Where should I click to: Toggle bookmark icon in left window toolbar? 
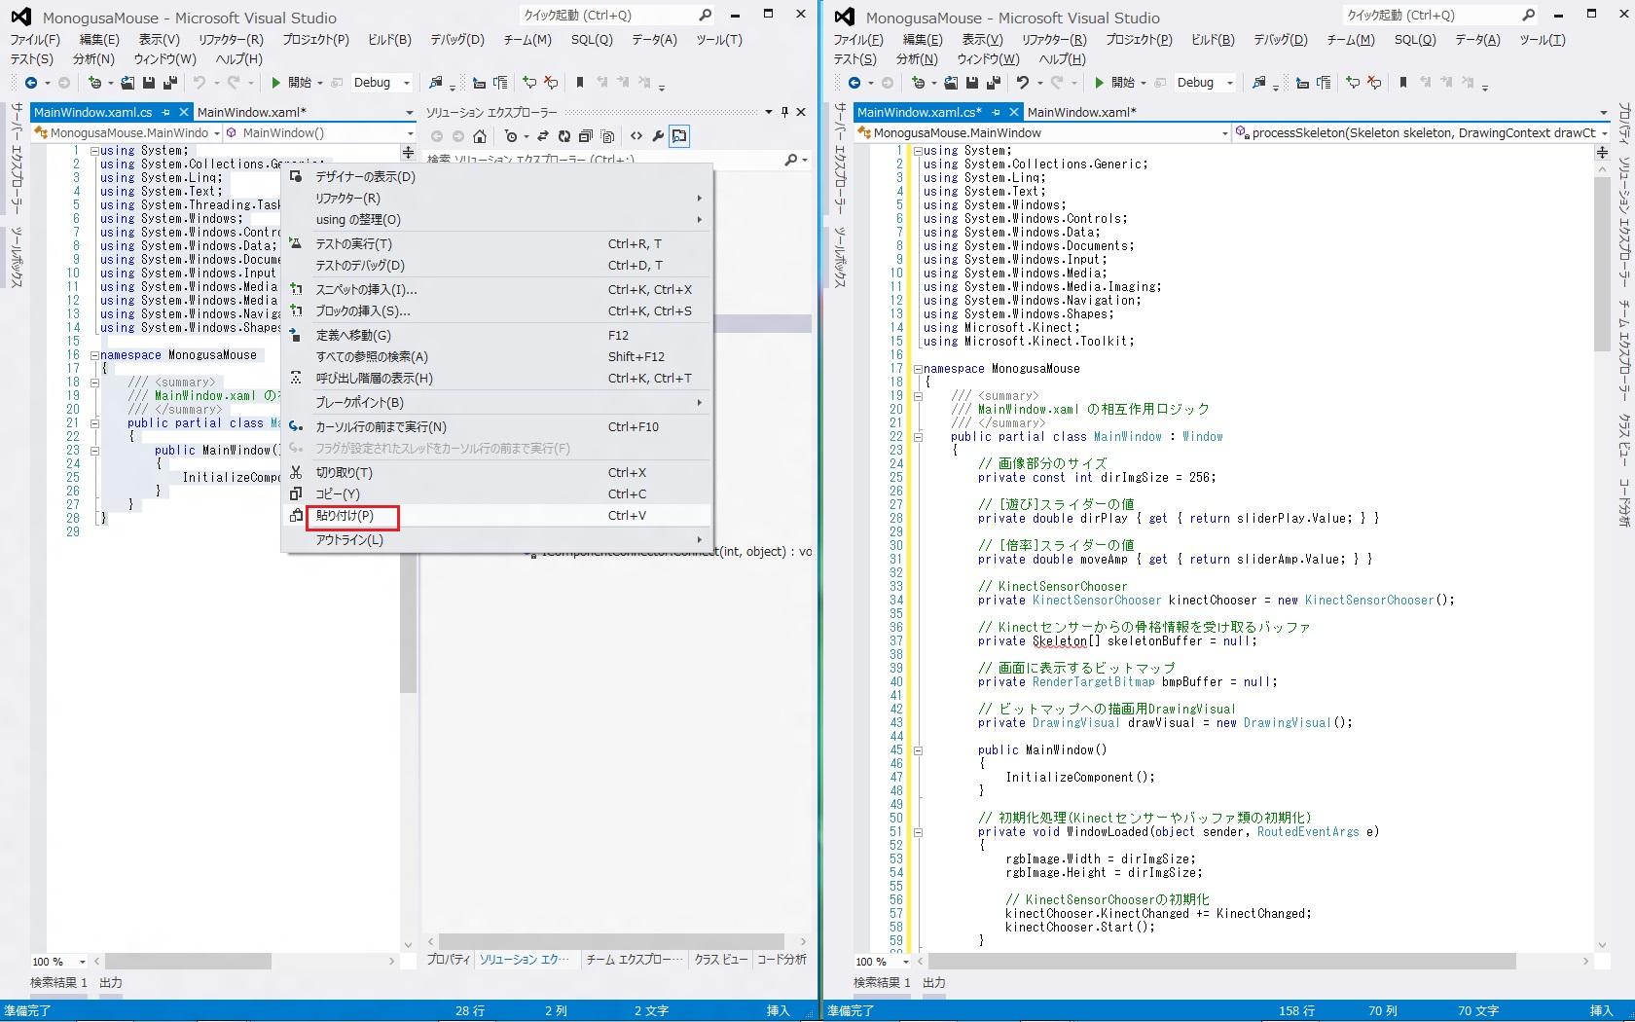pyautogui.click(x=580, y=83)
